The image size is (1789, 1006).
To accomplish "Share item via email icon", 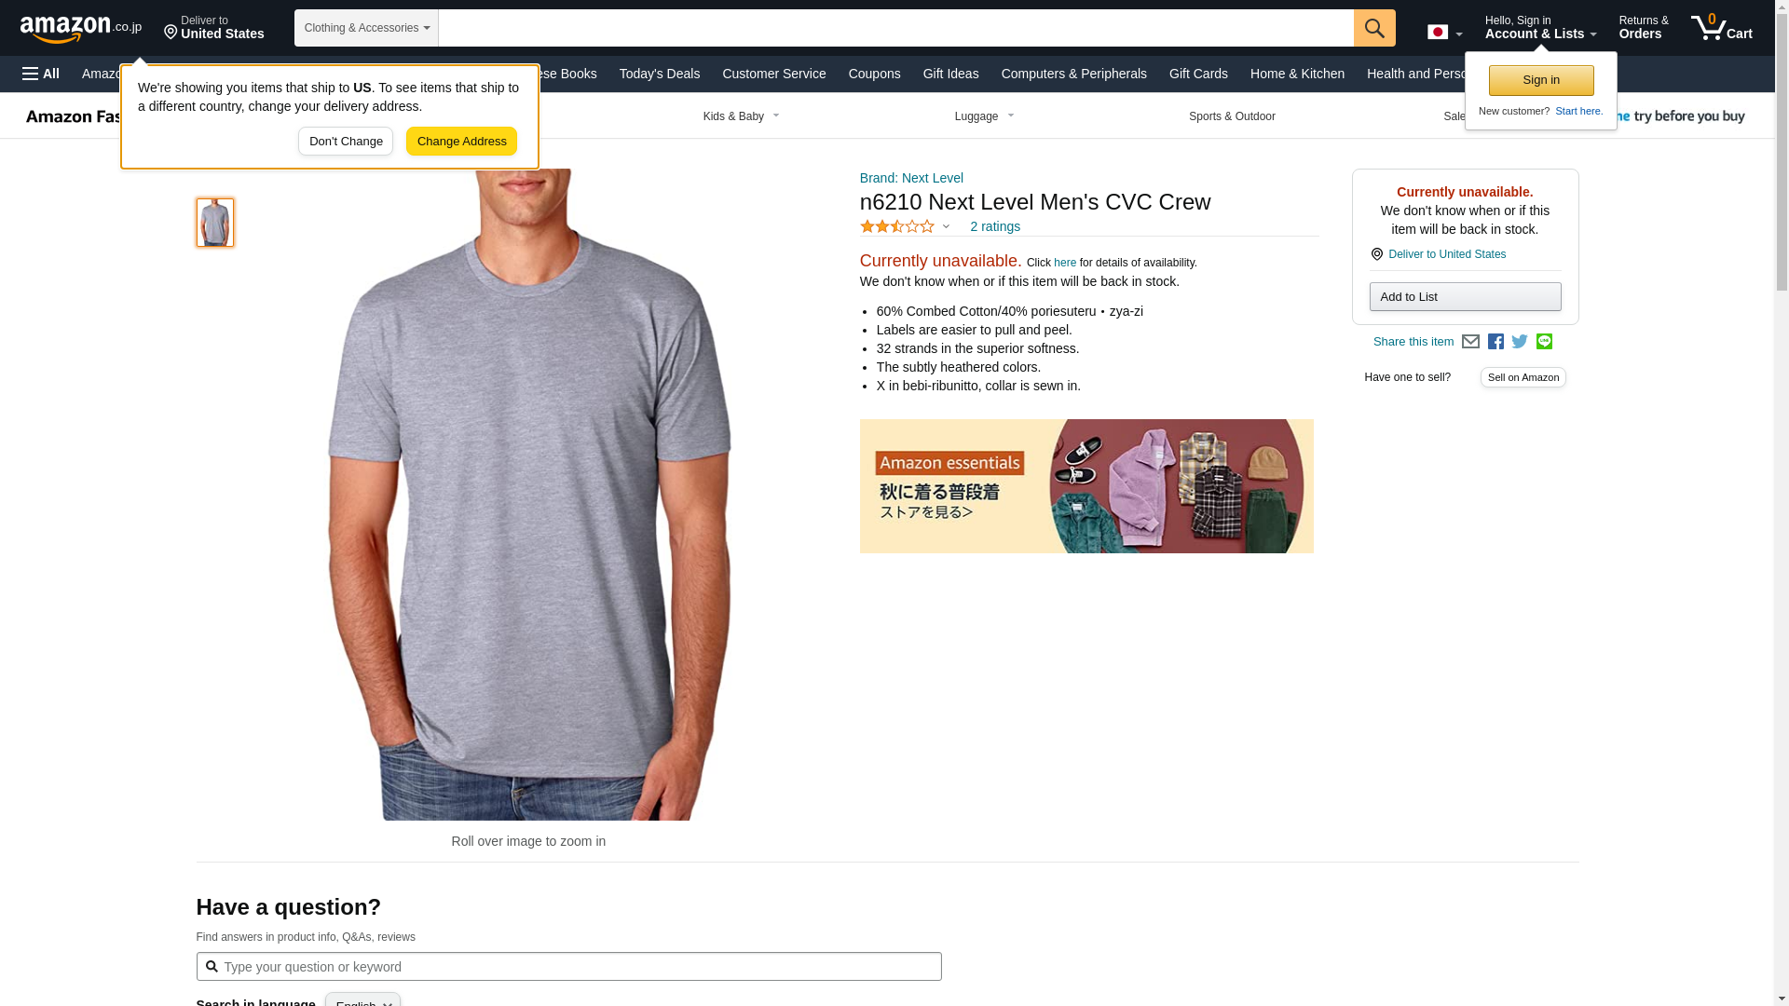I will coord(1470,342).
